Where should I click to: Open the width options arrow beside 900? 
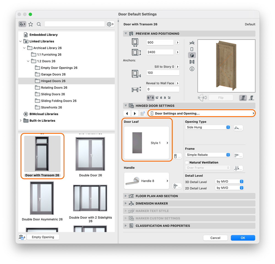click(178, 43)
